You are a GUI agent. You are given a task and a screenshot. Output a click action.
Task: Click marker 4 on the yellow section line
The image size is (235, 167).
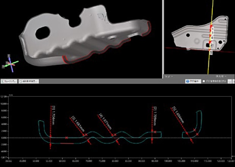coord(212,38)
